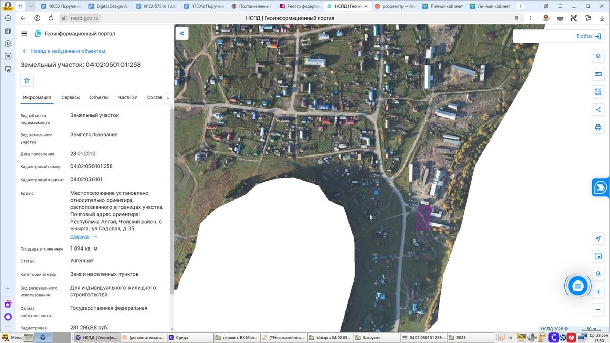Image resolution: width=610 pixels, height=343 pixels.
Task: Click the Войти login button
Action: (589, 36)
